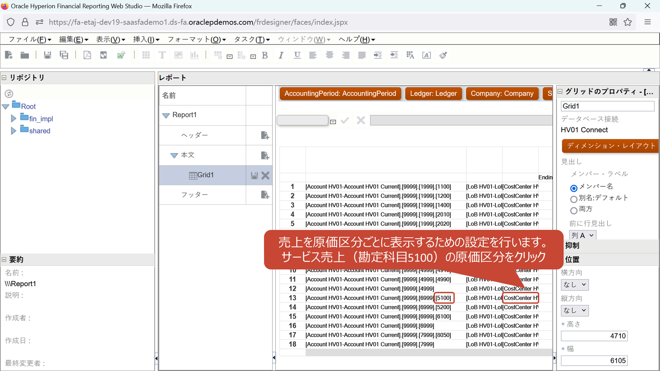The width and height of the screenshot is (660, 371).
Task: Select the 両方 radio button
Action: 574,210
